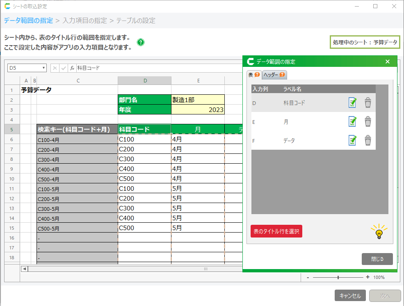Switch to the ヘッダー tab

(x=274, y=75)
